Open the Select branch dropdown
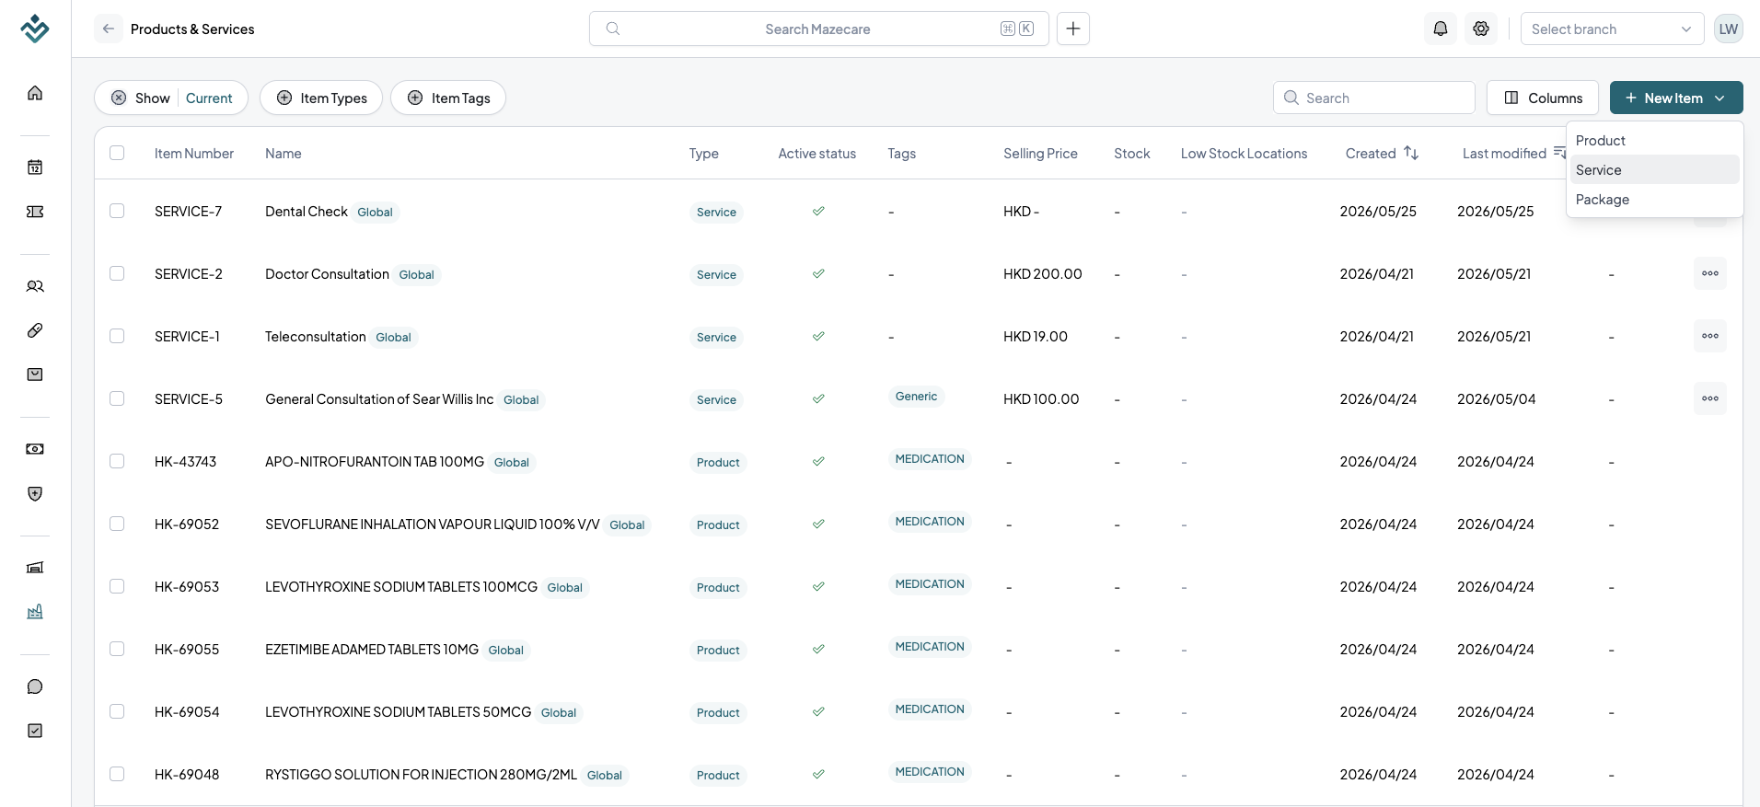Image resolution: width=1760 pixels, height=807 pixels. (x=1612, y=29)
